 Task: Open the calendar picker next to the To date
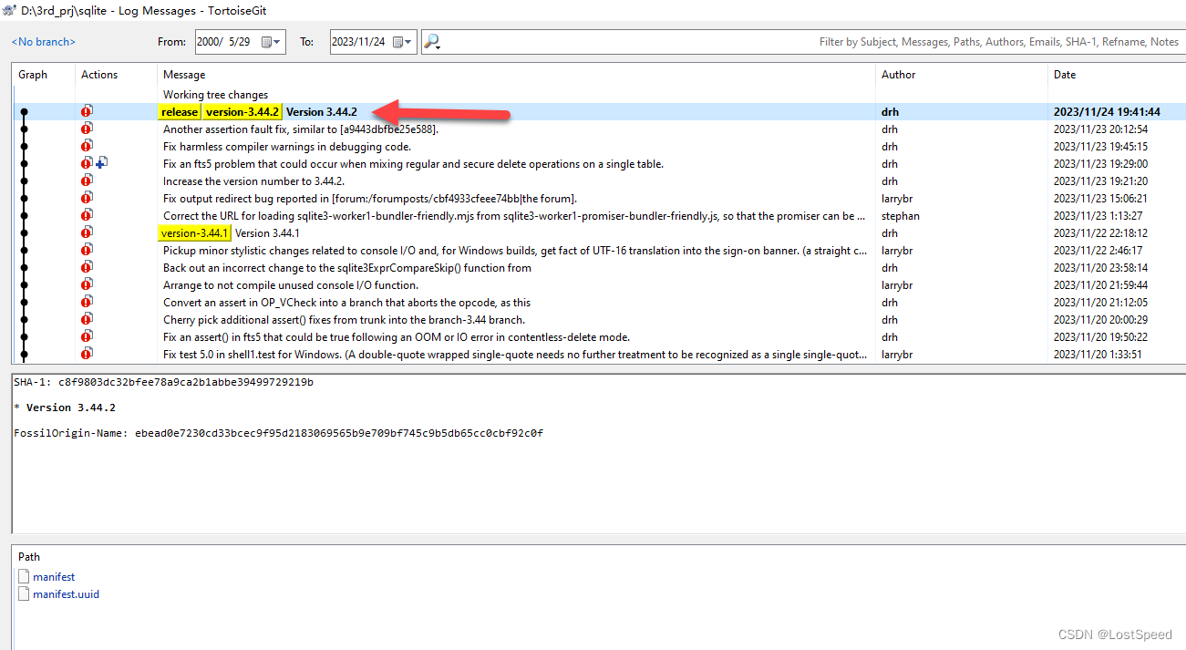click(398, 41)
